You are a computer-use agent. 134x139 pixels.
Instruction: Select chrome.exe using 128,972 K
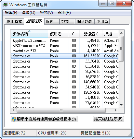pos(65,92)
